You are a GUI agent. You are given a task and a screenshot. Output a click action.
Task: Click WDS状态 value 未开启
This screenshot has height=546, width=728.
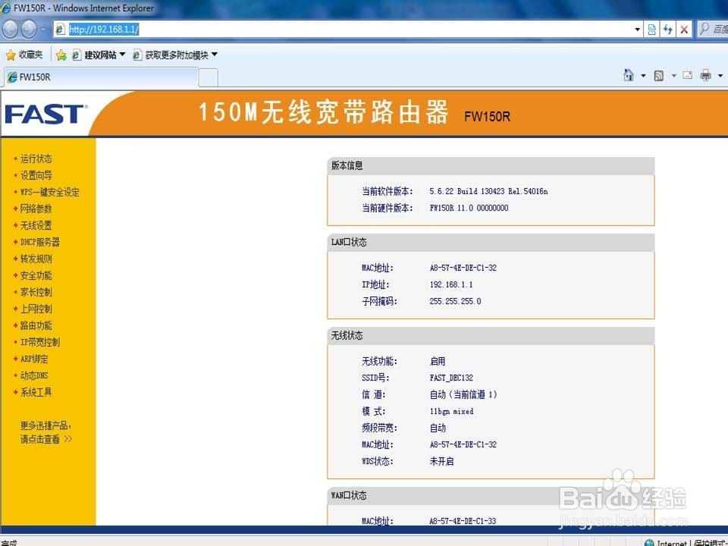(441, 462)
